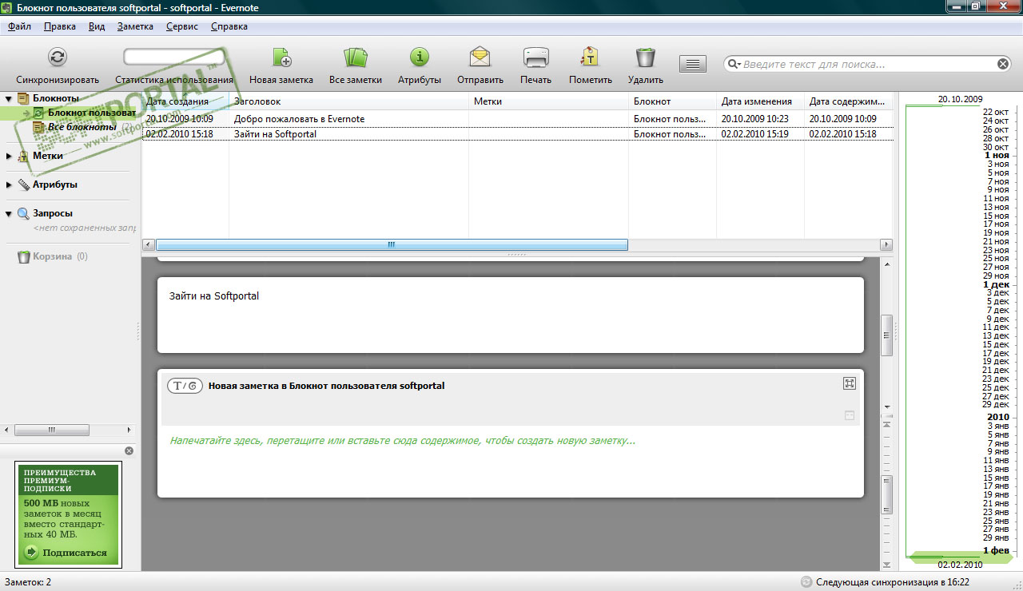Sort by Заголовок column header
The width and height of the screenshot is (1023, 591).
click(349, 101)
